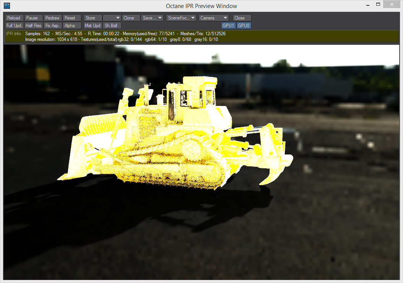This screenshot has width=403, height=283.
Task: Click the Reload button
Action: [x=15, y=18]
